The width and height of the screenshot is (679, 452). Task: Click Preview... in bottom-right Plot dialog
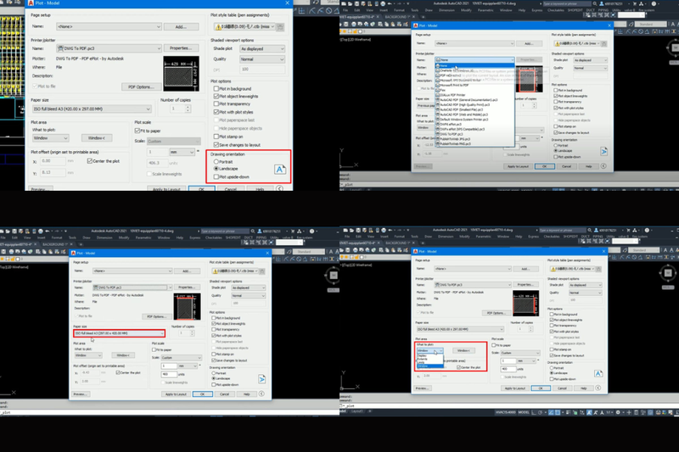point(422,388)
